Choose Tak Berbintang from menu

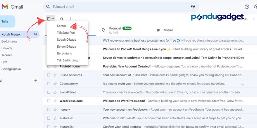(x=67, y=60)
